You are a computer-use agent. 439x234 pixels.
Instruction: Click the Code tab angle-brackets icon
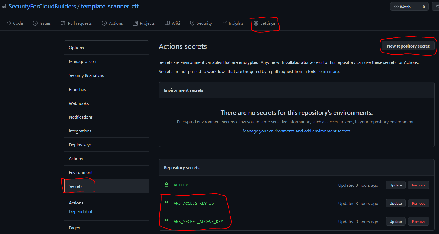[x=9, y=23]
